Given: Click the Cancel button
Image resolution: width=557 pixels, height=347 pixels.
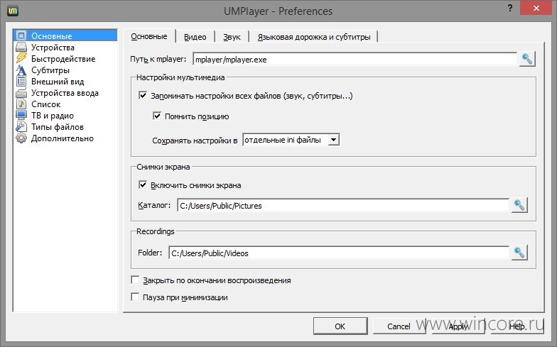Looking at the screenshot, I should coord(399,326).
